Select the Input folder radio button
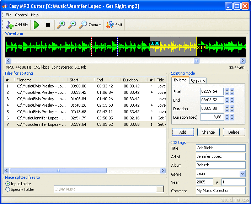The image size is (251, 204). (x=8, y=184)
